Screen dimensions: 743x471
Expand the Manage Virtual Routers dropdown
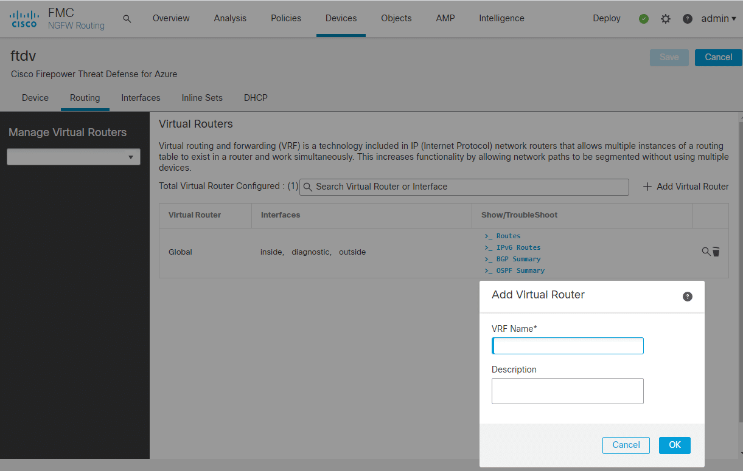(x=74, y=157)
